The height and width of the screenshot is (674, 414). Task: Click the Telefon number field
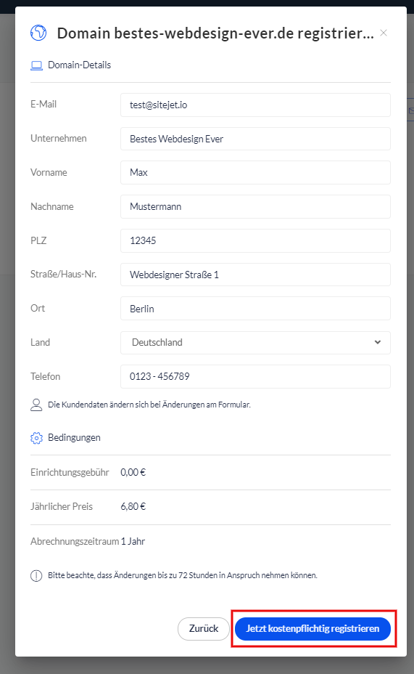(x=255, y=376)
